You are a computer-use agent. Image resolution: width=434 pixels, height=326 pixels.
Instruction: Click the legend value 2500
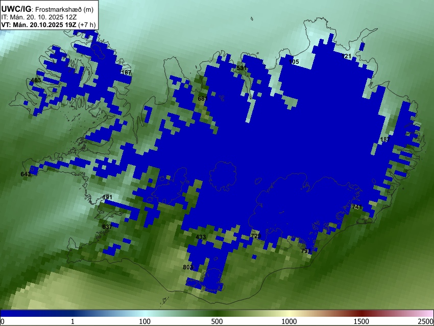(x=426, y=321)
